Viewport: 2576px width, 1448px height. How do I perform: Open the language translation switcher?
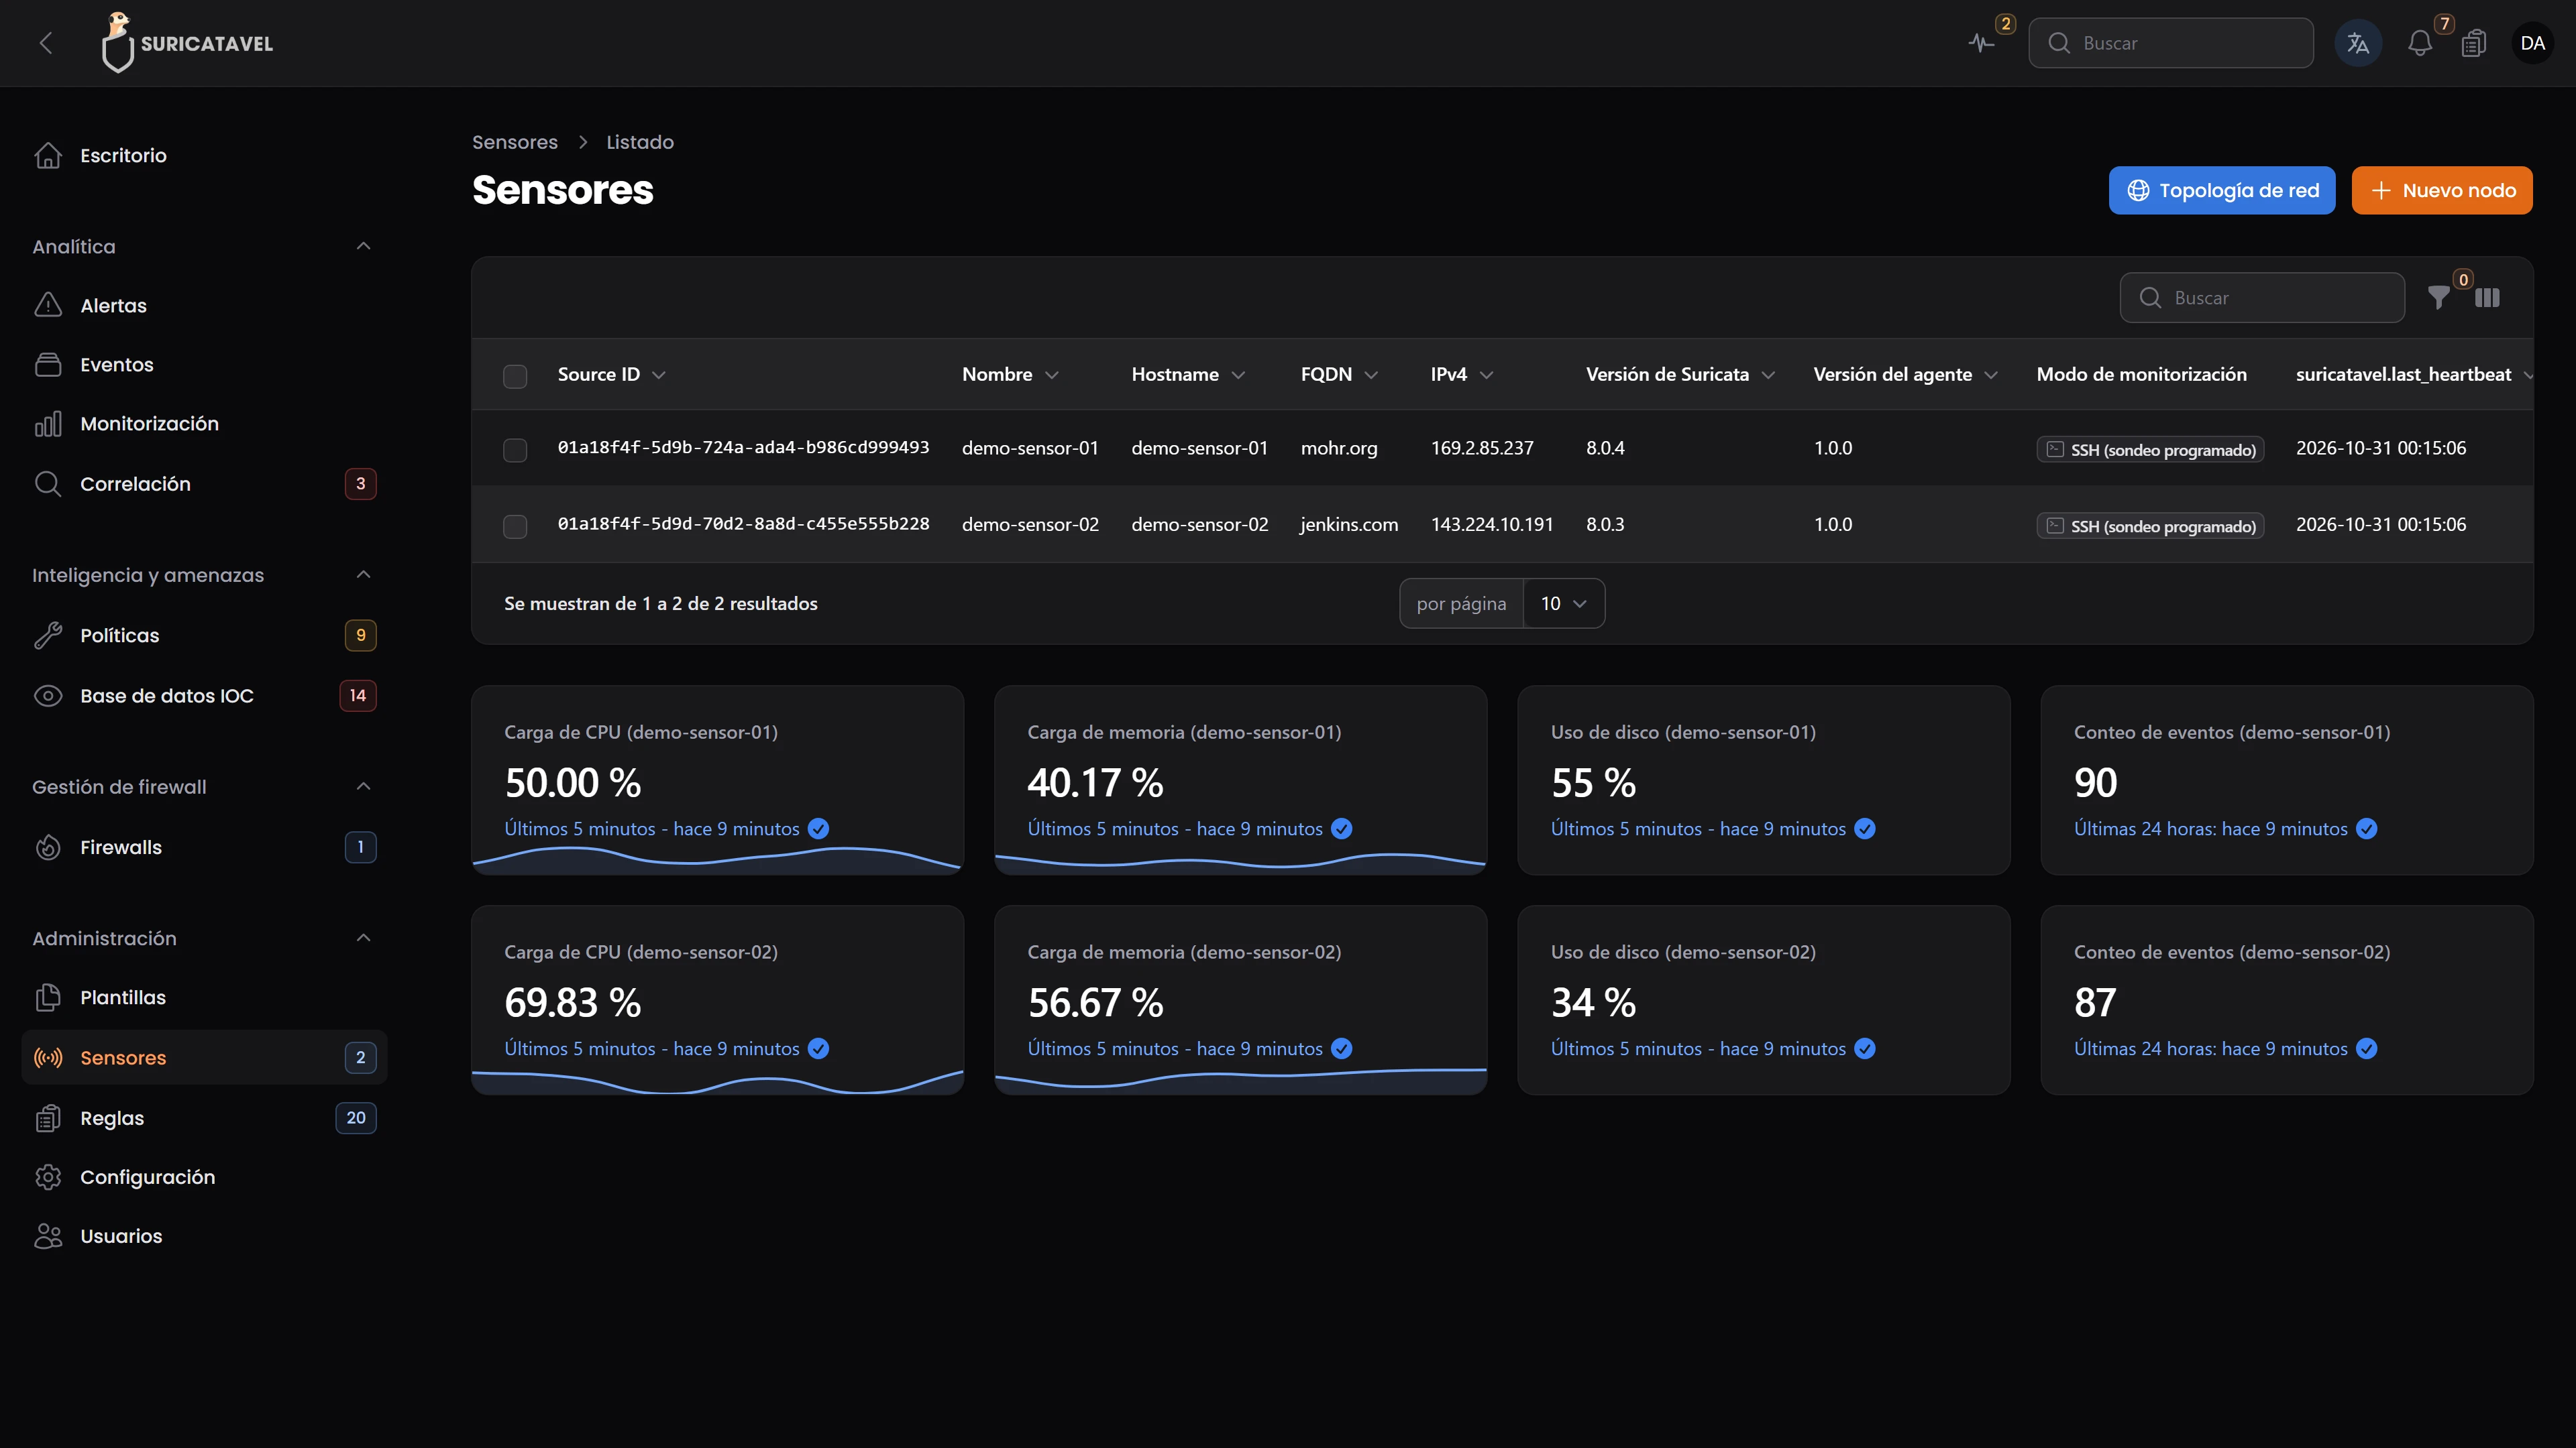point(2358,43)
